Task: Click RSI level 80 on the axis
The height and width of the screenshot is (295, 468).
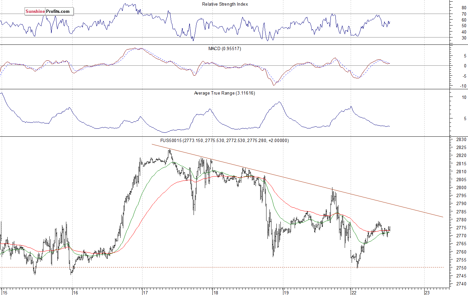Action: pos(464,8)
